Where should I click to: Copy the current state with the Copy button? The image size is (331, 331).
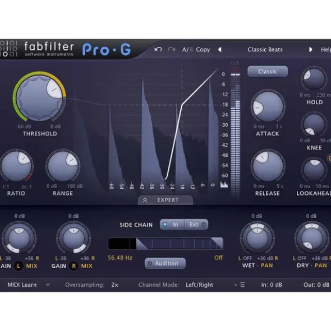tap(203, 50)
